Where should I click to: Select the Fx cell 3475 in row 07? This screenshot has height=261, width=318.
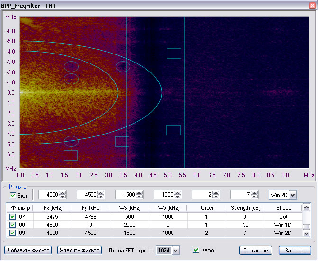tap(52, 217)
